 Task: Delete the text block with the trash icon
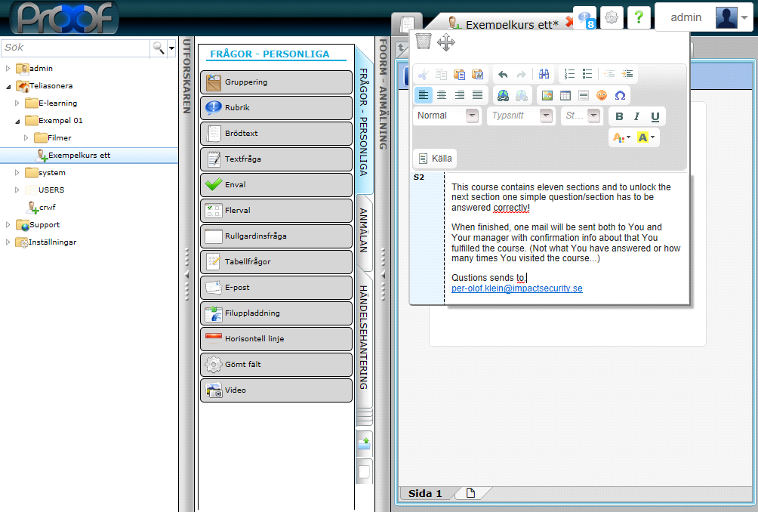pyautogui.click(x=424, y=41)
